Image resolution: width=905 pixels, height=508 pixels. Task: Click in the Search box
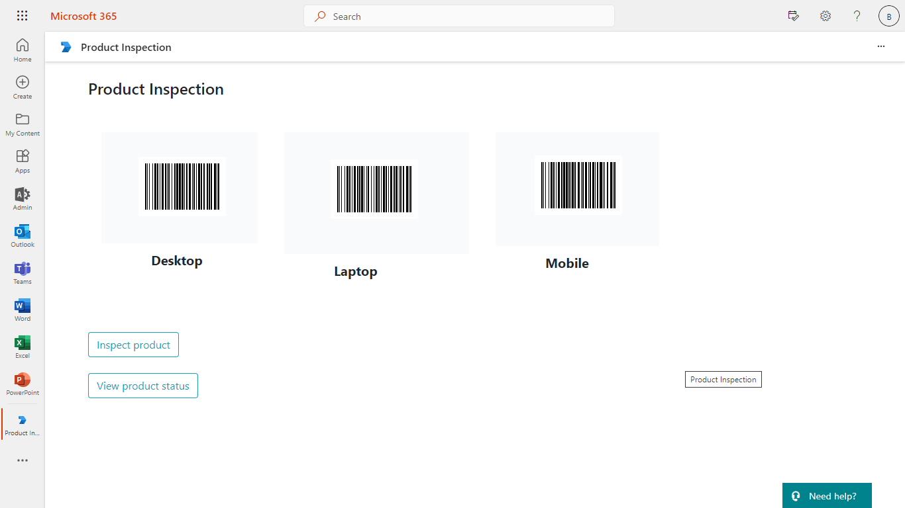(459, 16)
